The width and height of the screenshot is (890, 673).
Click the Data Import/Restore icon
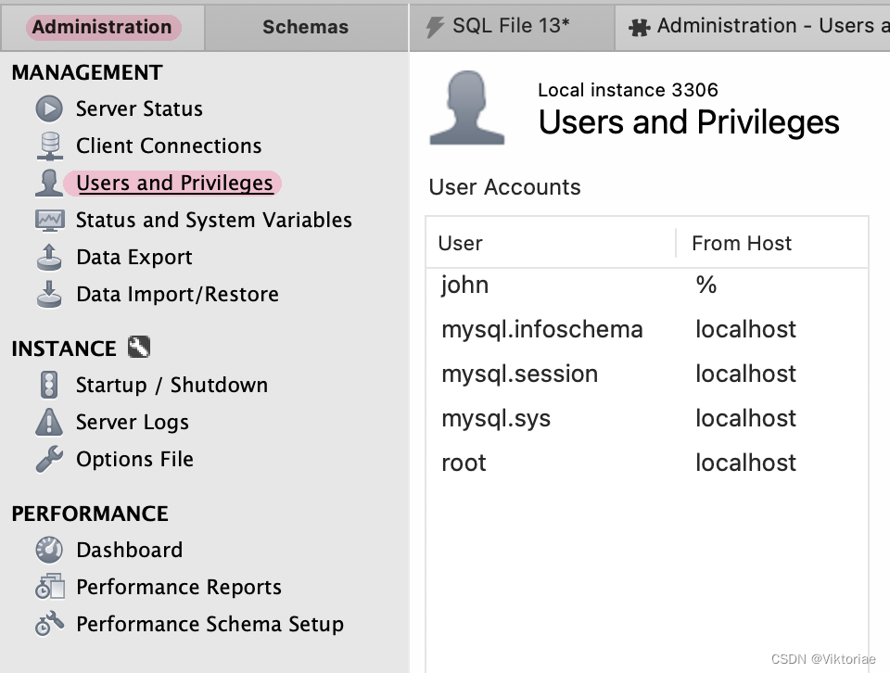48,295
